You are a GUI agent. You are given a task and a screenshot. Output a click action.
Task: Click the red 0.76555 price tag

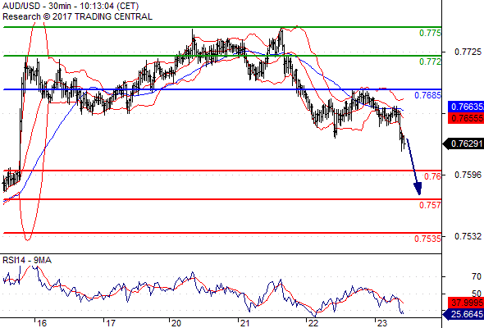click(x=466, y=118)
